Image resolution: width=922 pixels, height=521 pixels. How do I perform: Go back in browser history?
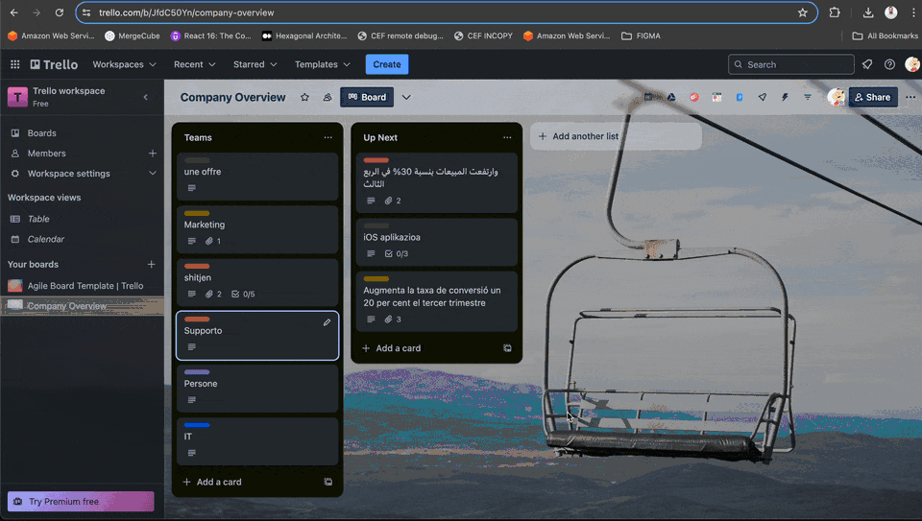coord(14,12)
